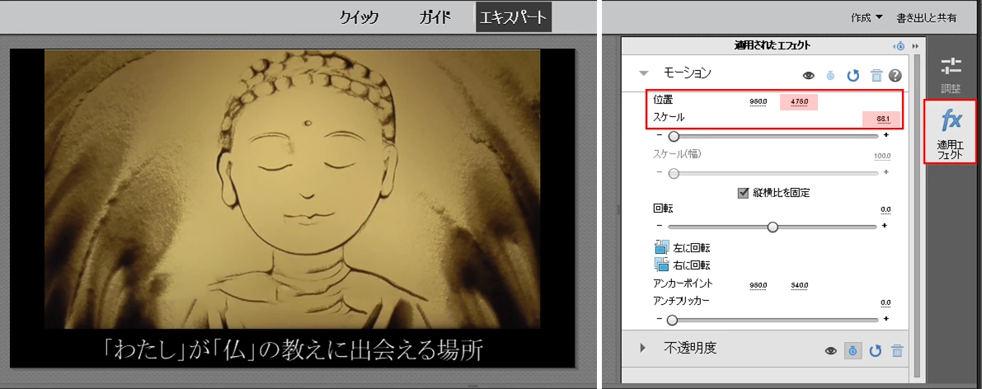Toggle keyframe controls stopwatch in panel header
This screenshot has width=982, height=389.
coord(900,46)
